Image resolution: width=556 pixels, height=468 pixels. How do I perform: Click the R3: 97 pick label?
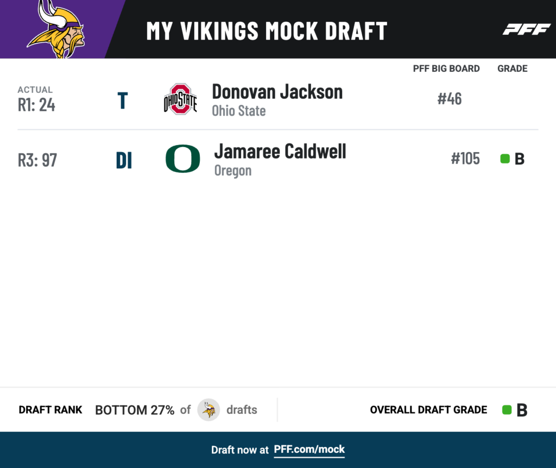[37, 160]
